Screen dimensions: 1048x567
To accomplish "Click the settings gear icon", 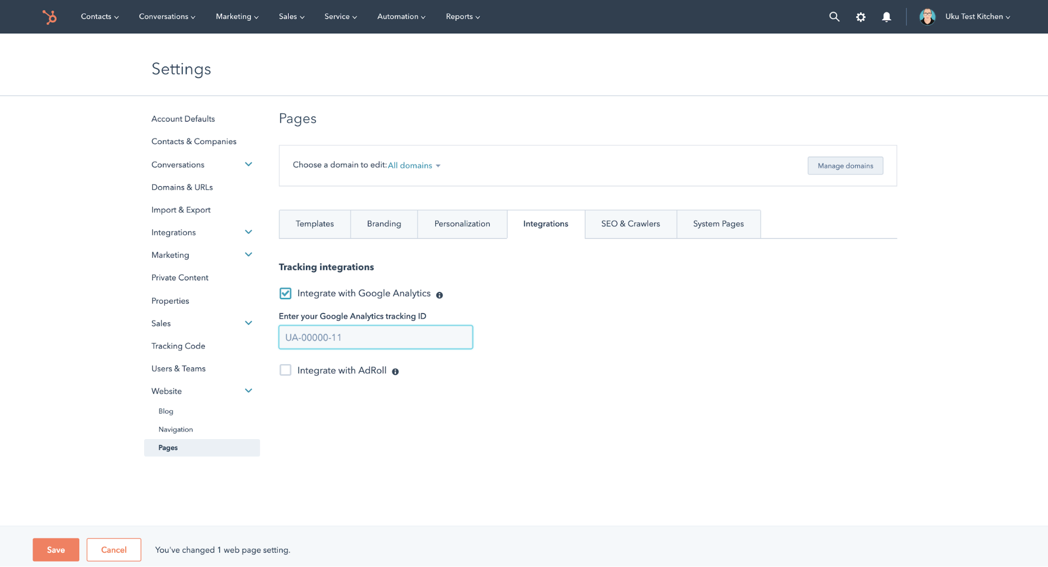I will 860,16.
